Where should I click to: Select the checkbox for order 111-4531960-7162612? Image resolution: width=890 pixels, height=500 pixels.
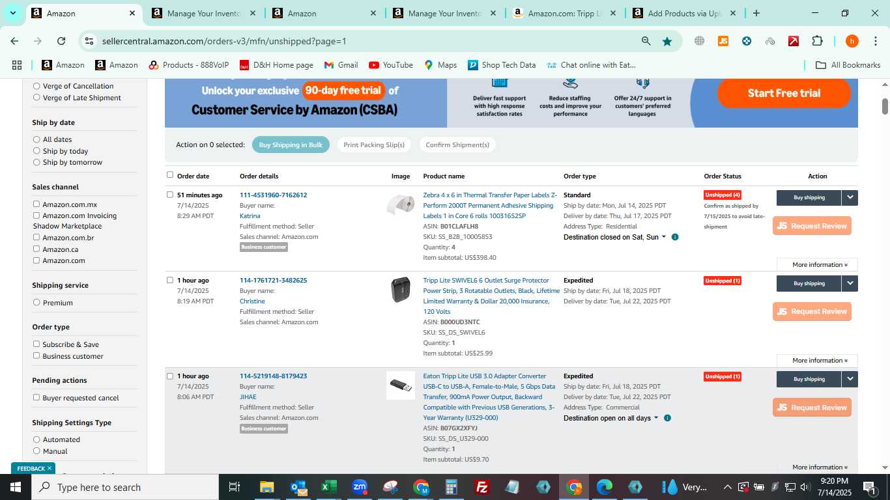[x=170, y=195]
